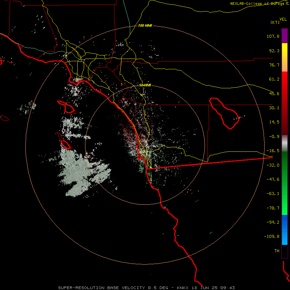
Task: Select the 14.5 velocity scale value
Action: coord(274,122)
